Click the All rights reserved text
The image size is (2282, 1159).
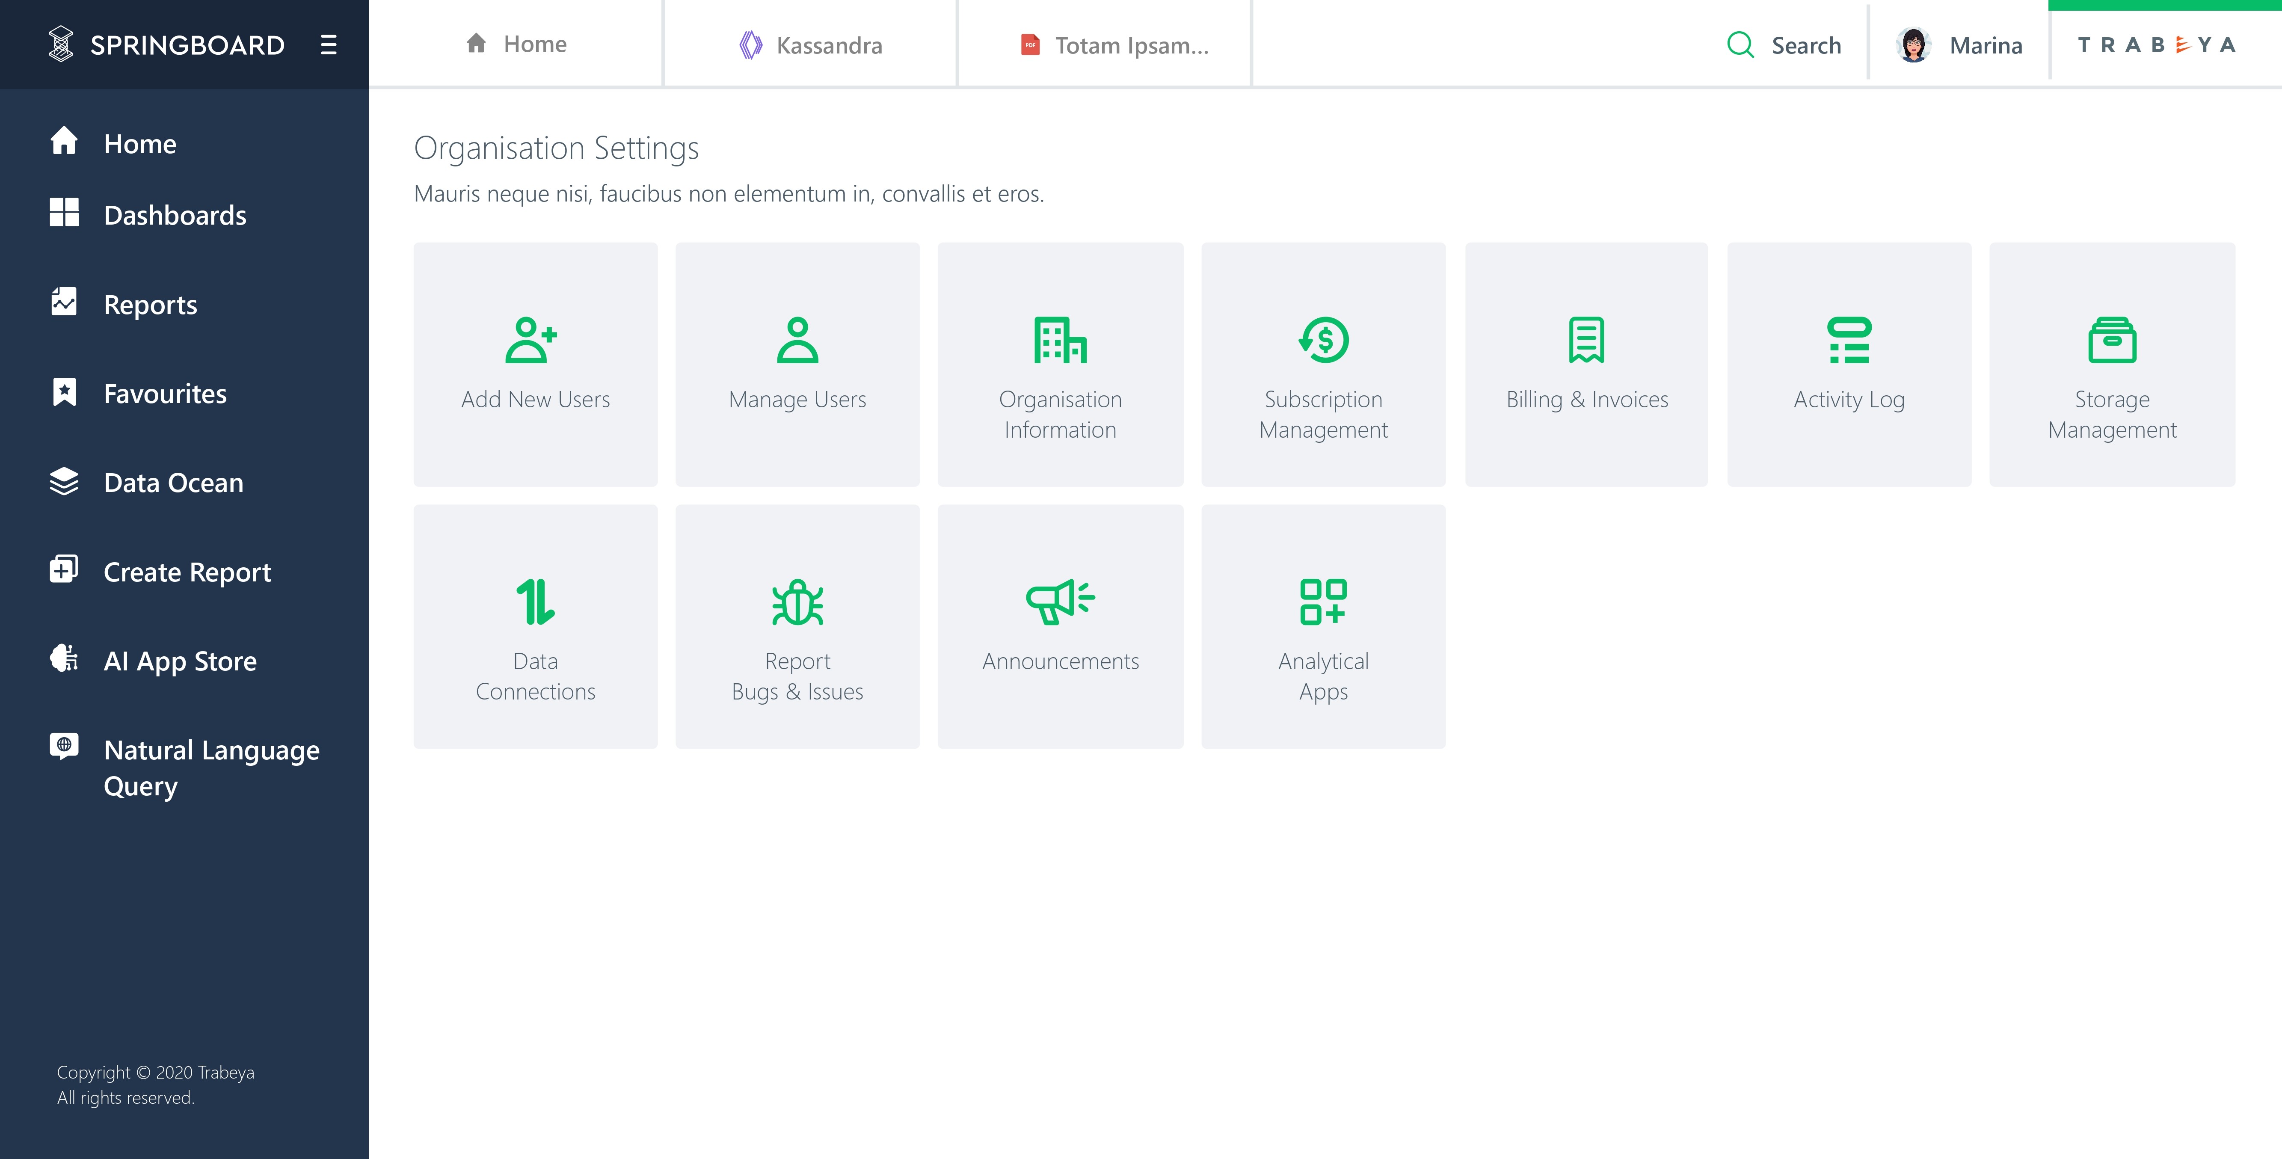coord(126,1097)
